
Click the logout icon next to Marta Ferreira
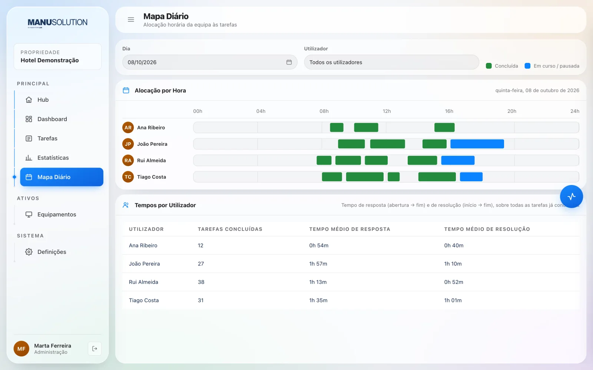95,349
